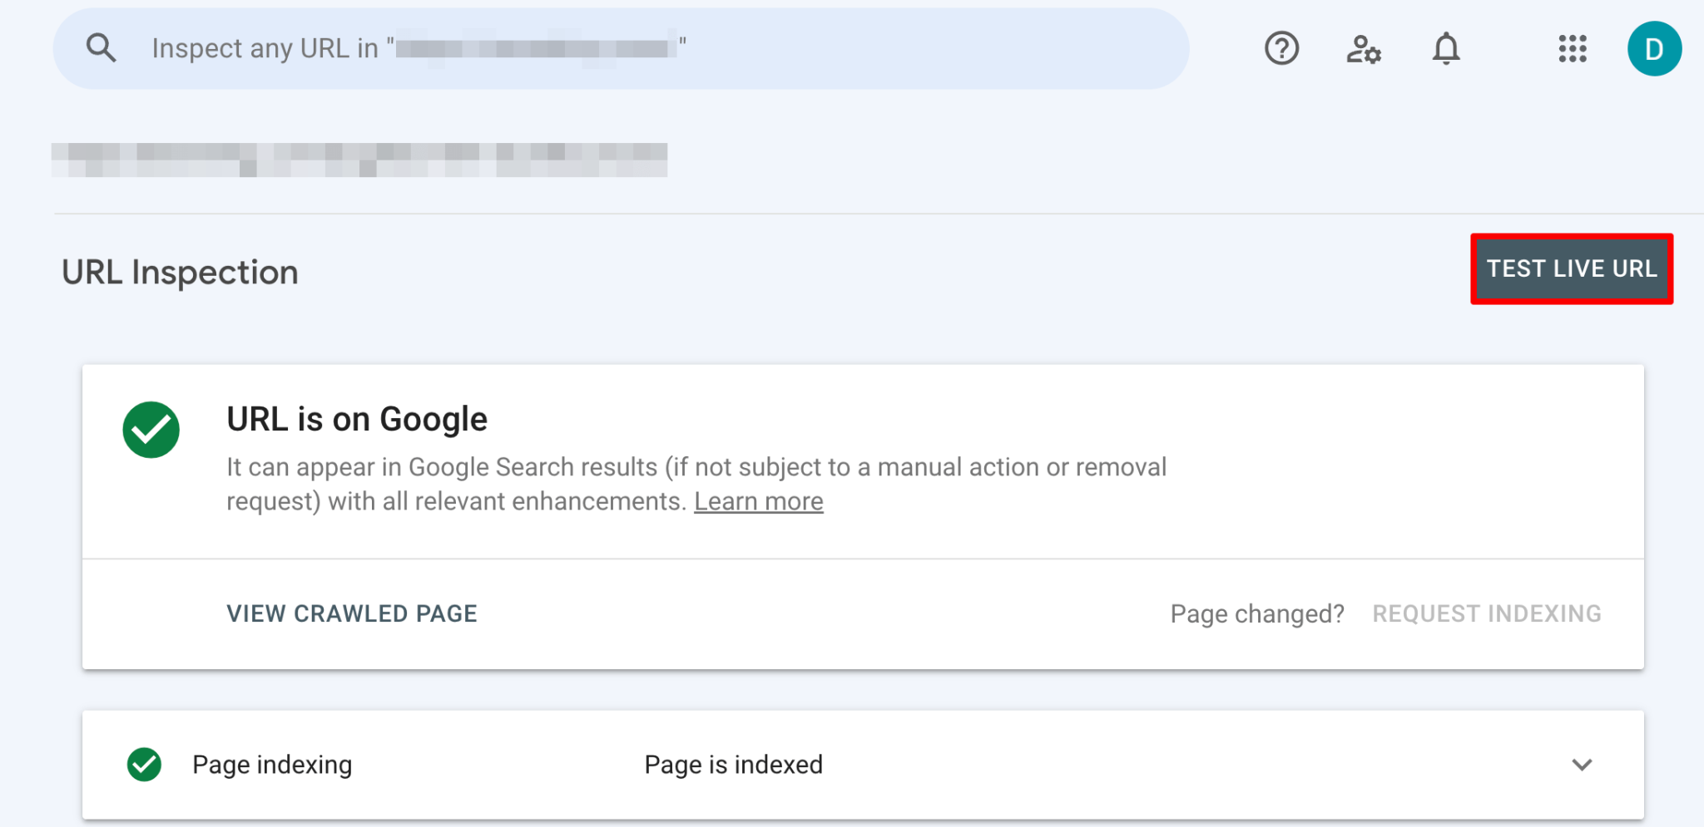Click the Page indexing green check icon
Viewport: 1704px width, 827px height.
pos(144,765)
